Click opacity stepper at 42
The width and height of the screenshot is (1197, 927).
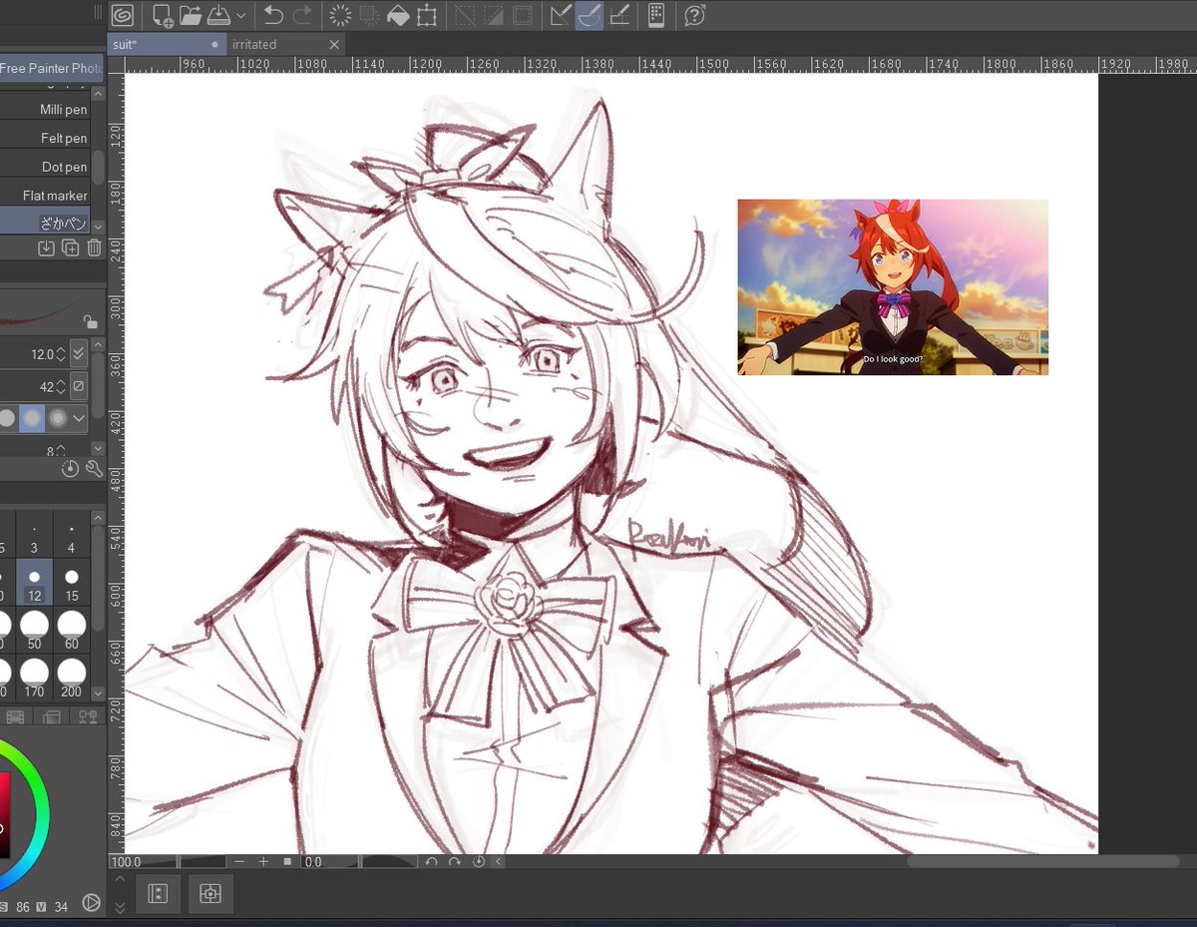(x=61, y=386)
